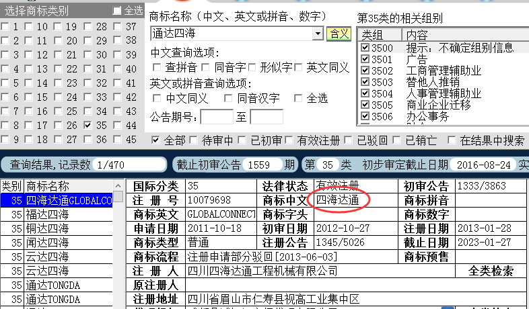Filter by 待审中 status
The width and height of the screenshot is (529, 309).
click(194, 140)
